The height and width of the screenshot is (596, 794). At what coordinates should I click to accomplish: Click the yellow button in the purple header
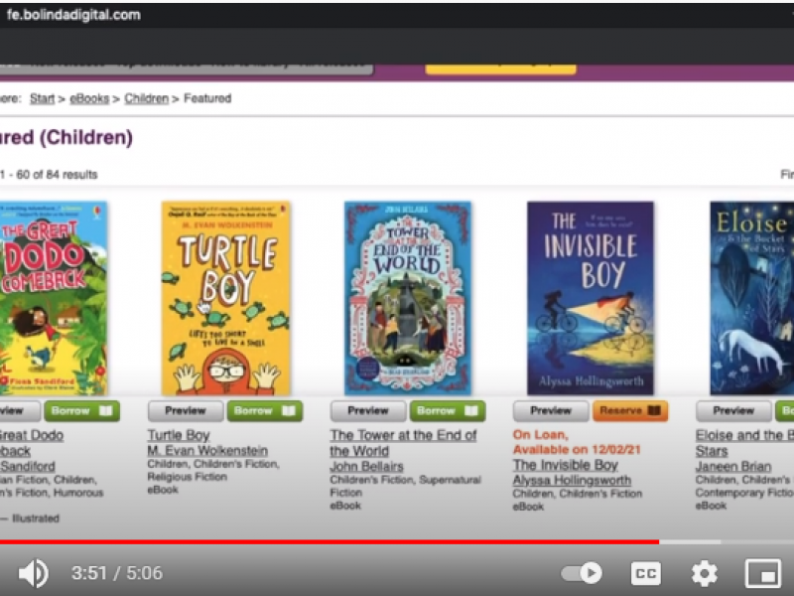click(500, 70)
